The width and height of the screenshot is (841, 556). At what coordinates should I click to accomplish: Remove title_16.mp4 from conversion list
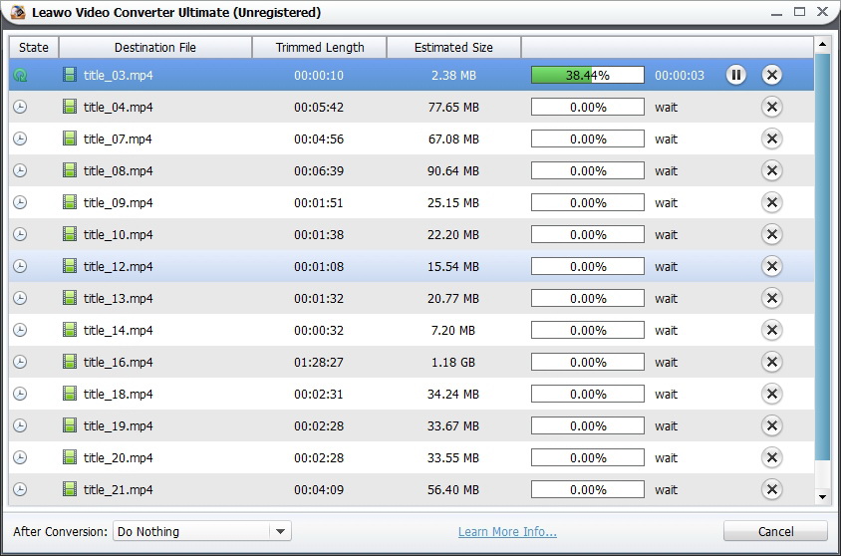point(771,363)
